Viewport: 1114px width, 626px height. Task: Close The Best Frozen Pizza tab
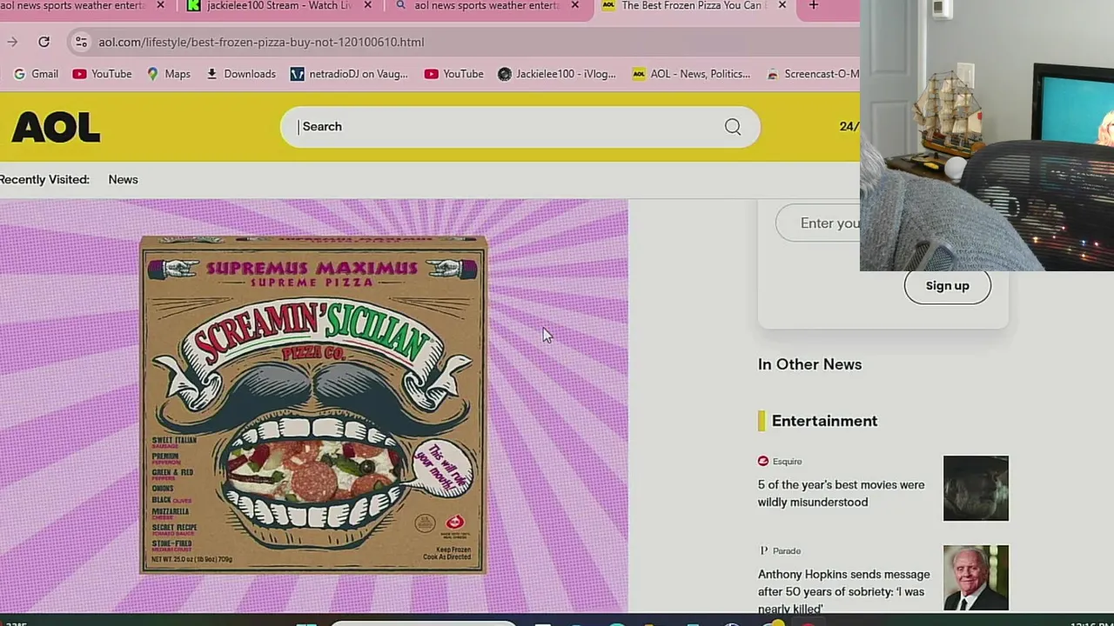[782, 5]
